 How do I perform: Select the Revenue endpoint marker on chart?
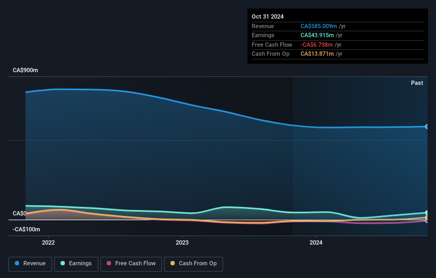427,127
